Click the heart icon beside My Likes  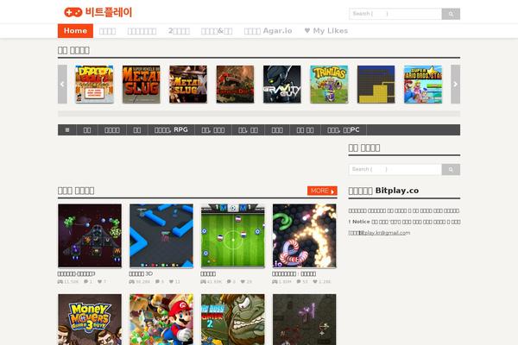pyautogui.click(x=307, y=30)
